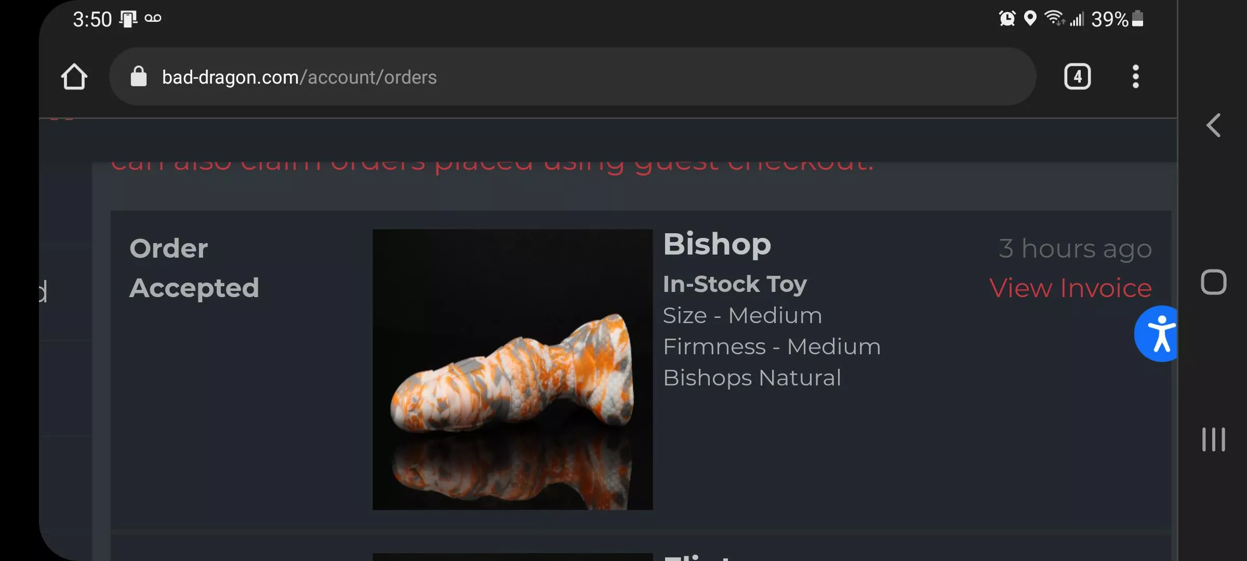Tap the Android home navigation button
Screen dimensions: 1247x561
coord(1213,282)
